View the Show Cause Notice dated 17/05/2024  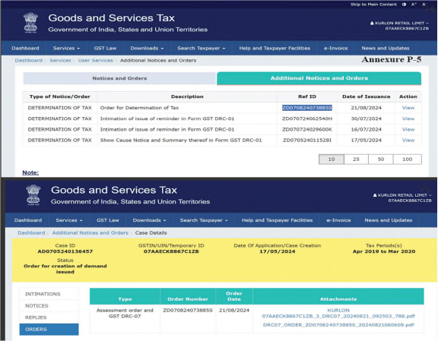(408, 140)
